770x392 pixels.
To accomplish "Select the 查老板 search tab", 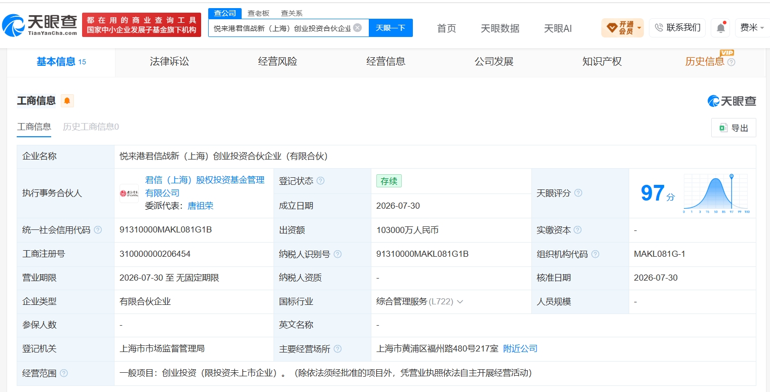I will [258, 13].
